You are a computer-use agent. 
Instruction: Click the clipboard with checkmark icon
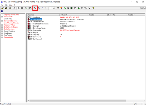pos(75,8)
